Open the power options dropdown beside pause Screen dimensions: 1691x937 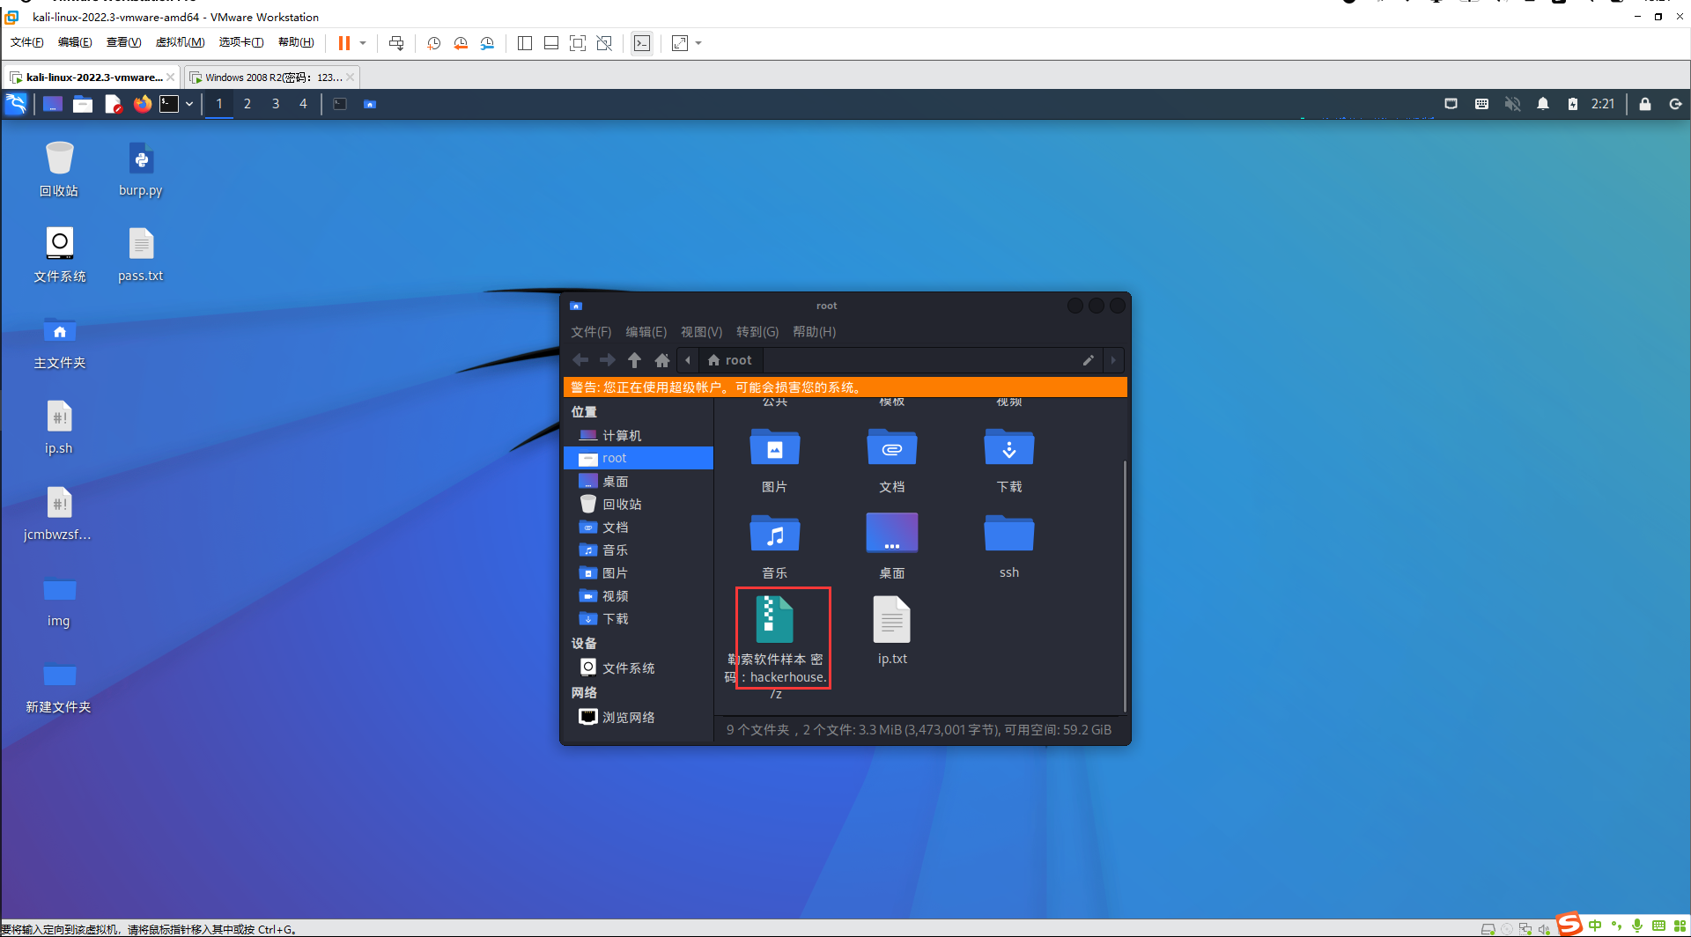coord(363,43)
